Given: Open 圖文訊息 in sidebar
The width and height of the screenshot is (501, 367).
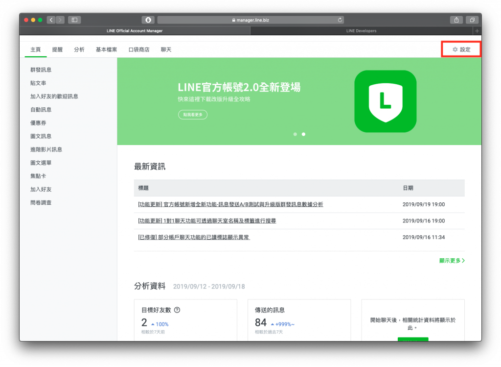Looking at the screenshot, I should 41,136.
